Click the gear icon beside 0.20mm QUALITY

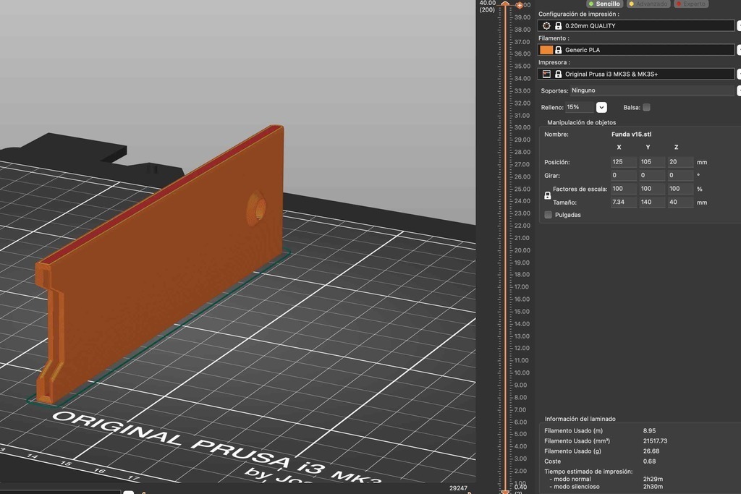(546, 25)
